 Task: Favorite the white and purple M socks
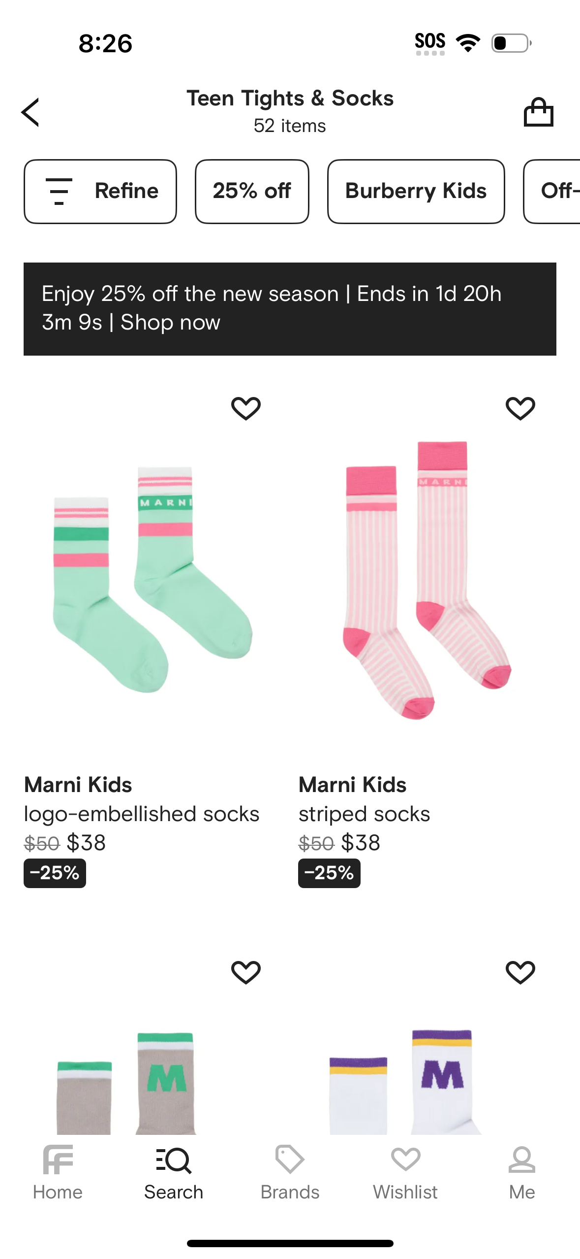pos(520,972)
